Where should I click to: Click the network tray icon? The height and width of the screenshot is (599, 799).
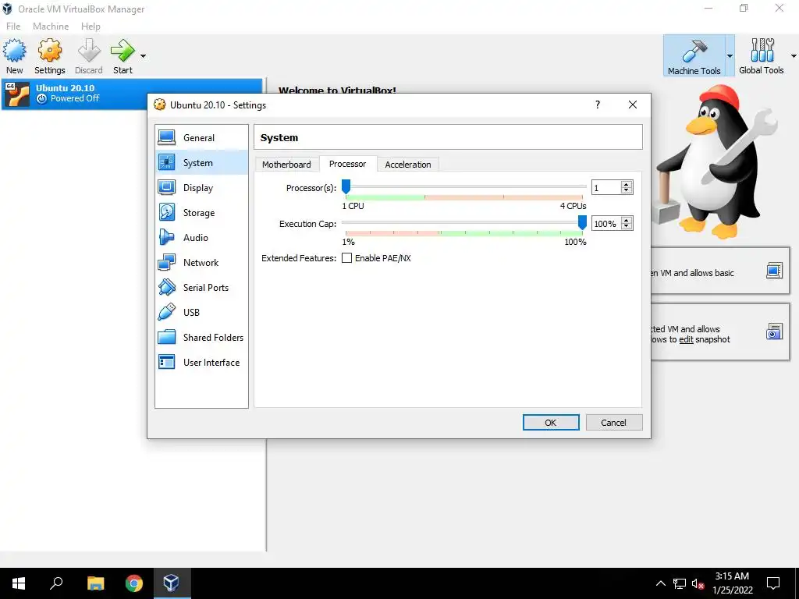680,583
